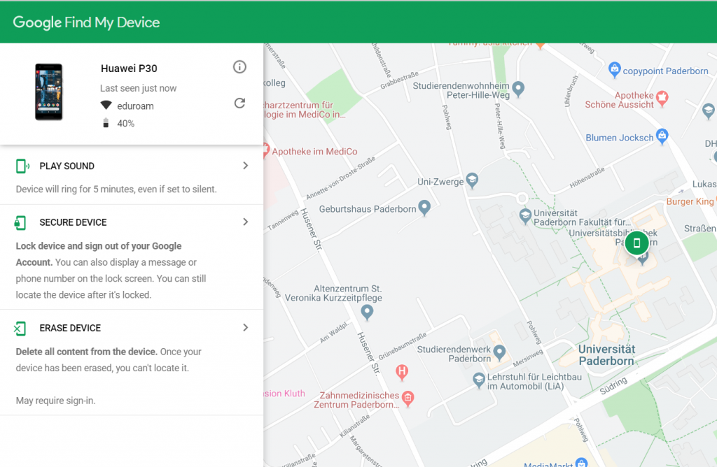Image resolution: width=717 pixels, height=467 pixels.
Task: Click the Erase Device icon
Action: click(x=20, y=328)
